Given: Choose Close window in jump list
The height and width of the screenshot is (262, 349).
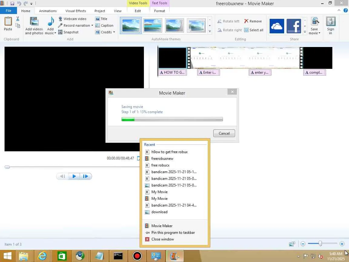Looking at the screenshot, I should click(175, 239).
